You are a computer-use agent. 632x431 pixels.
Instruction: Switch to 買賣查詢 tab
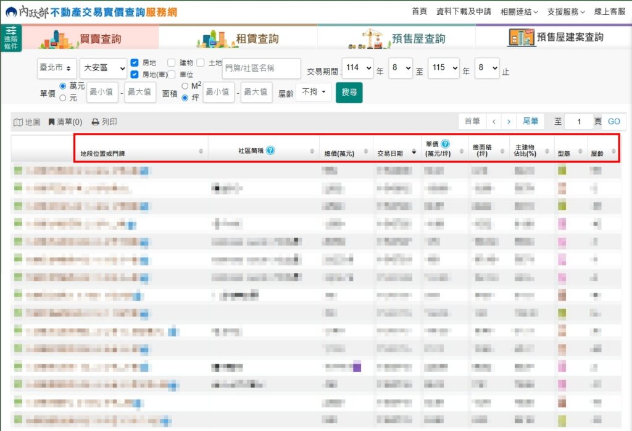[90, 38]
